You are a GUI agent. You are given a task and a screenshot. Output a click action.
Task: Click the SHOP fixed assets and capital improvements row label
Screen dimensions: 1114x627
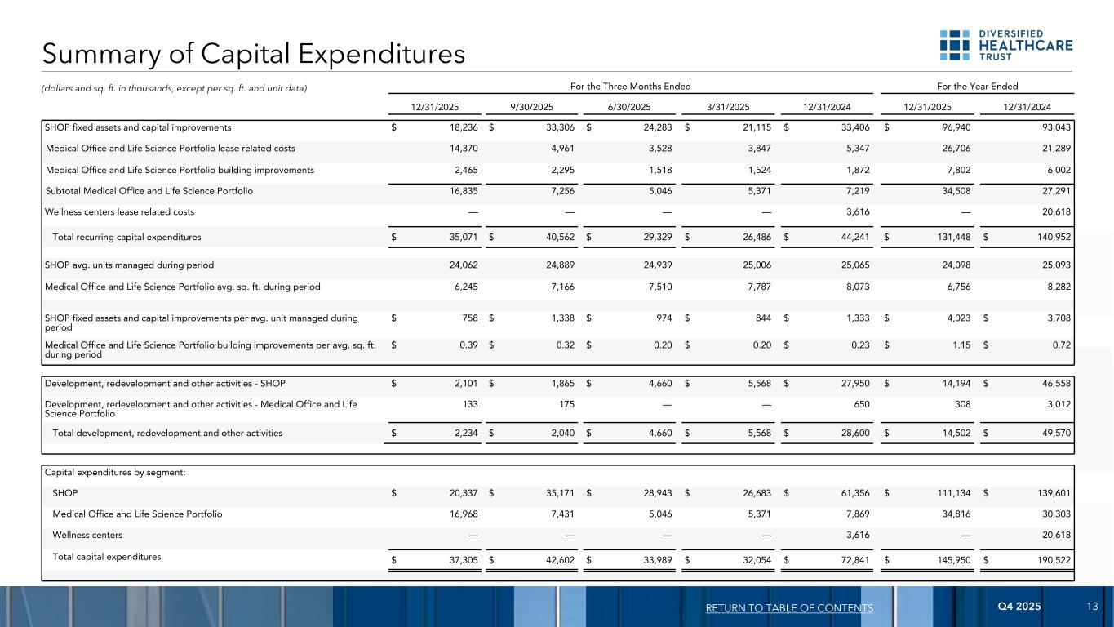[139, 128]
